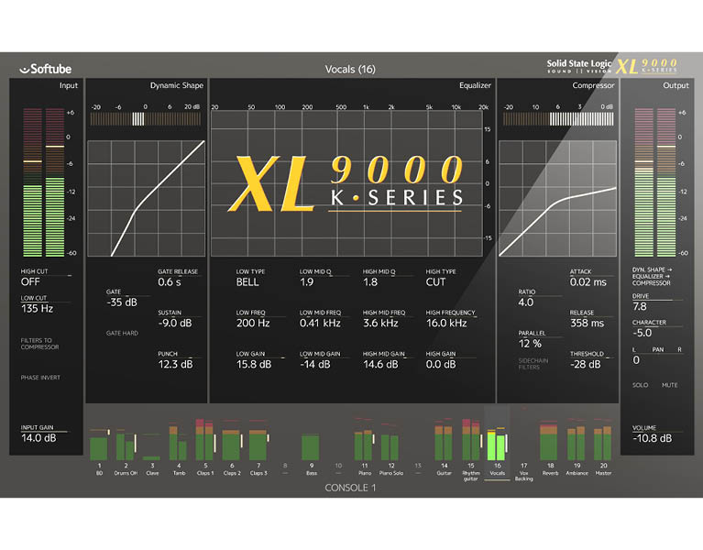This screenshot has height=550, width=703.
Task: Set High Mid Q 1.8 value
Action: coord(370,282)
